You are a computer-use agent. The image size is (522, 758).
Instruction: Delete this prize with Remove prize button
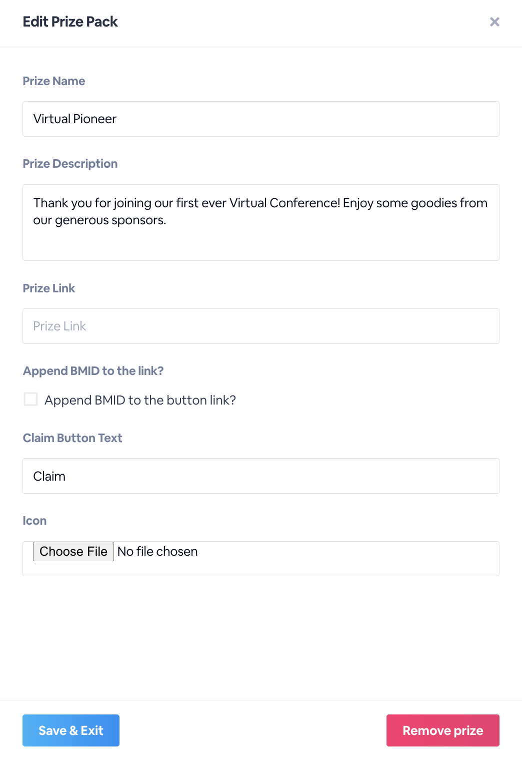point(443,730)
